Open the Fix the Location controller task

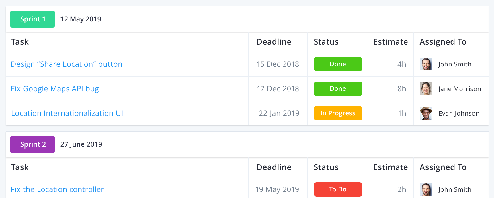57,189
